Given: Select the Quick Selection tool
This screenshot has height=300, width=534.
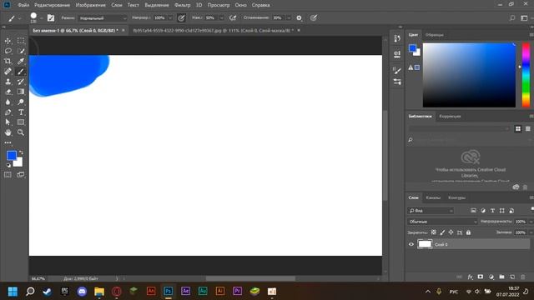Looking at the screenshot, I should 21,51.
